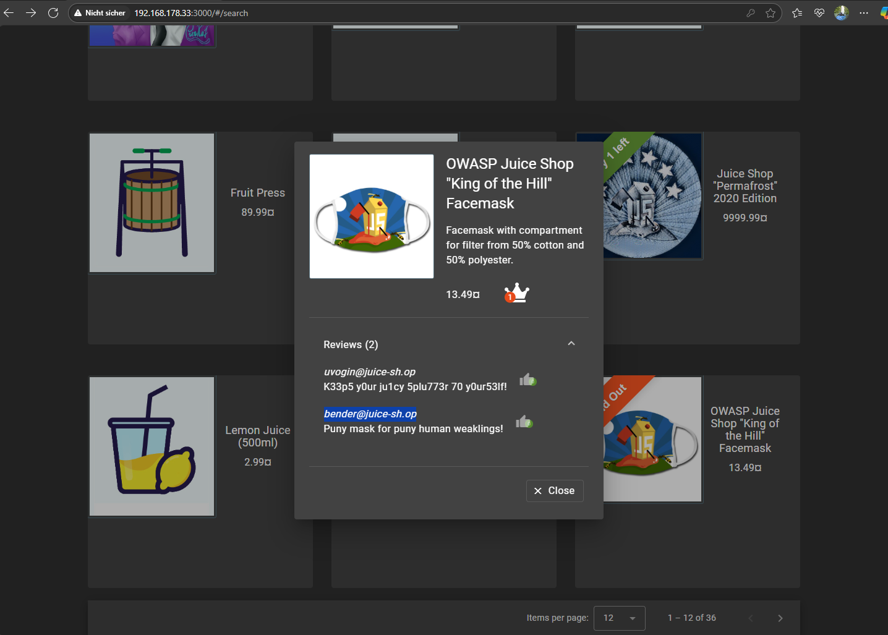Screen dimensions: 888x635
Task: Open the items per page dropdown
Action: (x=619, y=618)
